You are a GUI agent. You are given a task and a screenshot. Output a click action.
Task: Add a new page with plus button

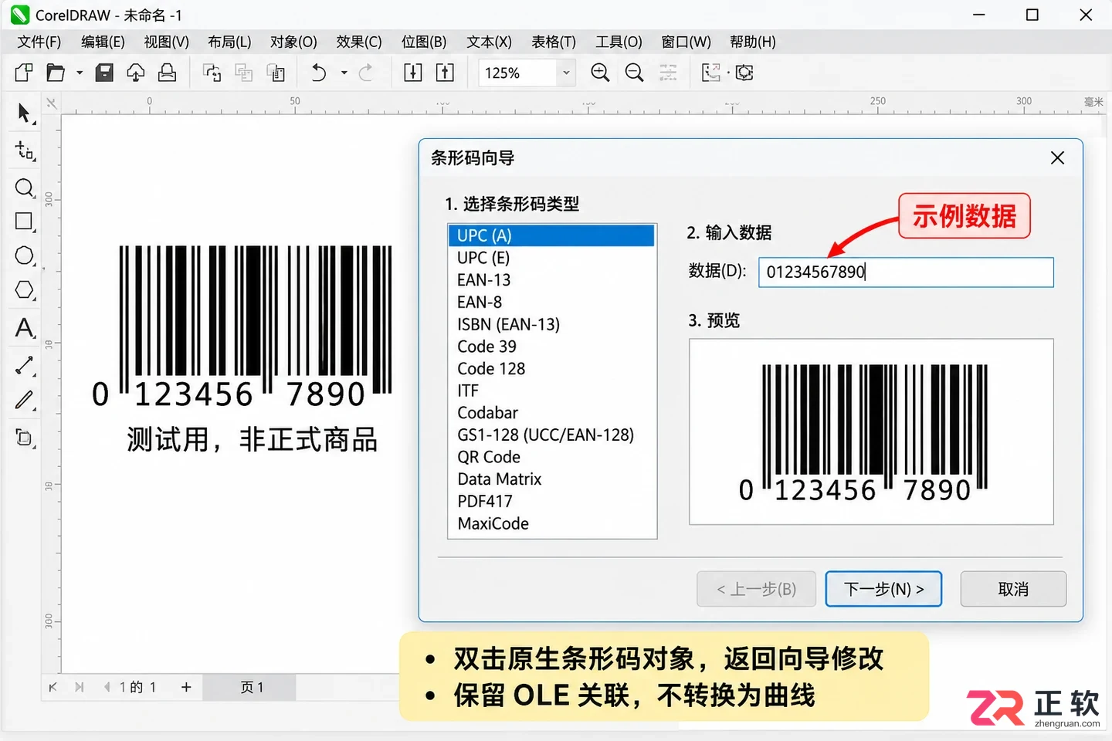click(186, 687)
